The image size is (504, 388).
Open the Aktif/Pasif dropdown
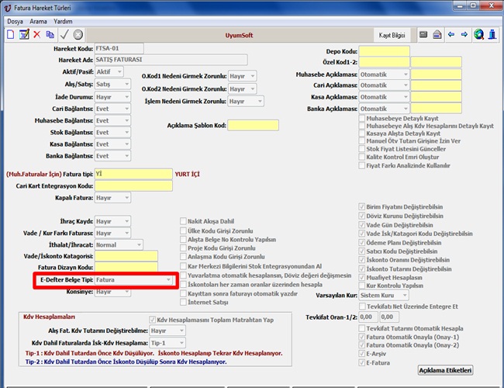click(109, 71)
